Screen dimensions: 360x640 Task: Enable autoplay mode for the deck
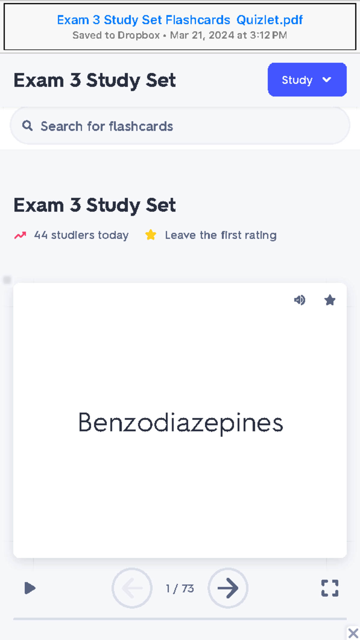click(x=30, y=588)
